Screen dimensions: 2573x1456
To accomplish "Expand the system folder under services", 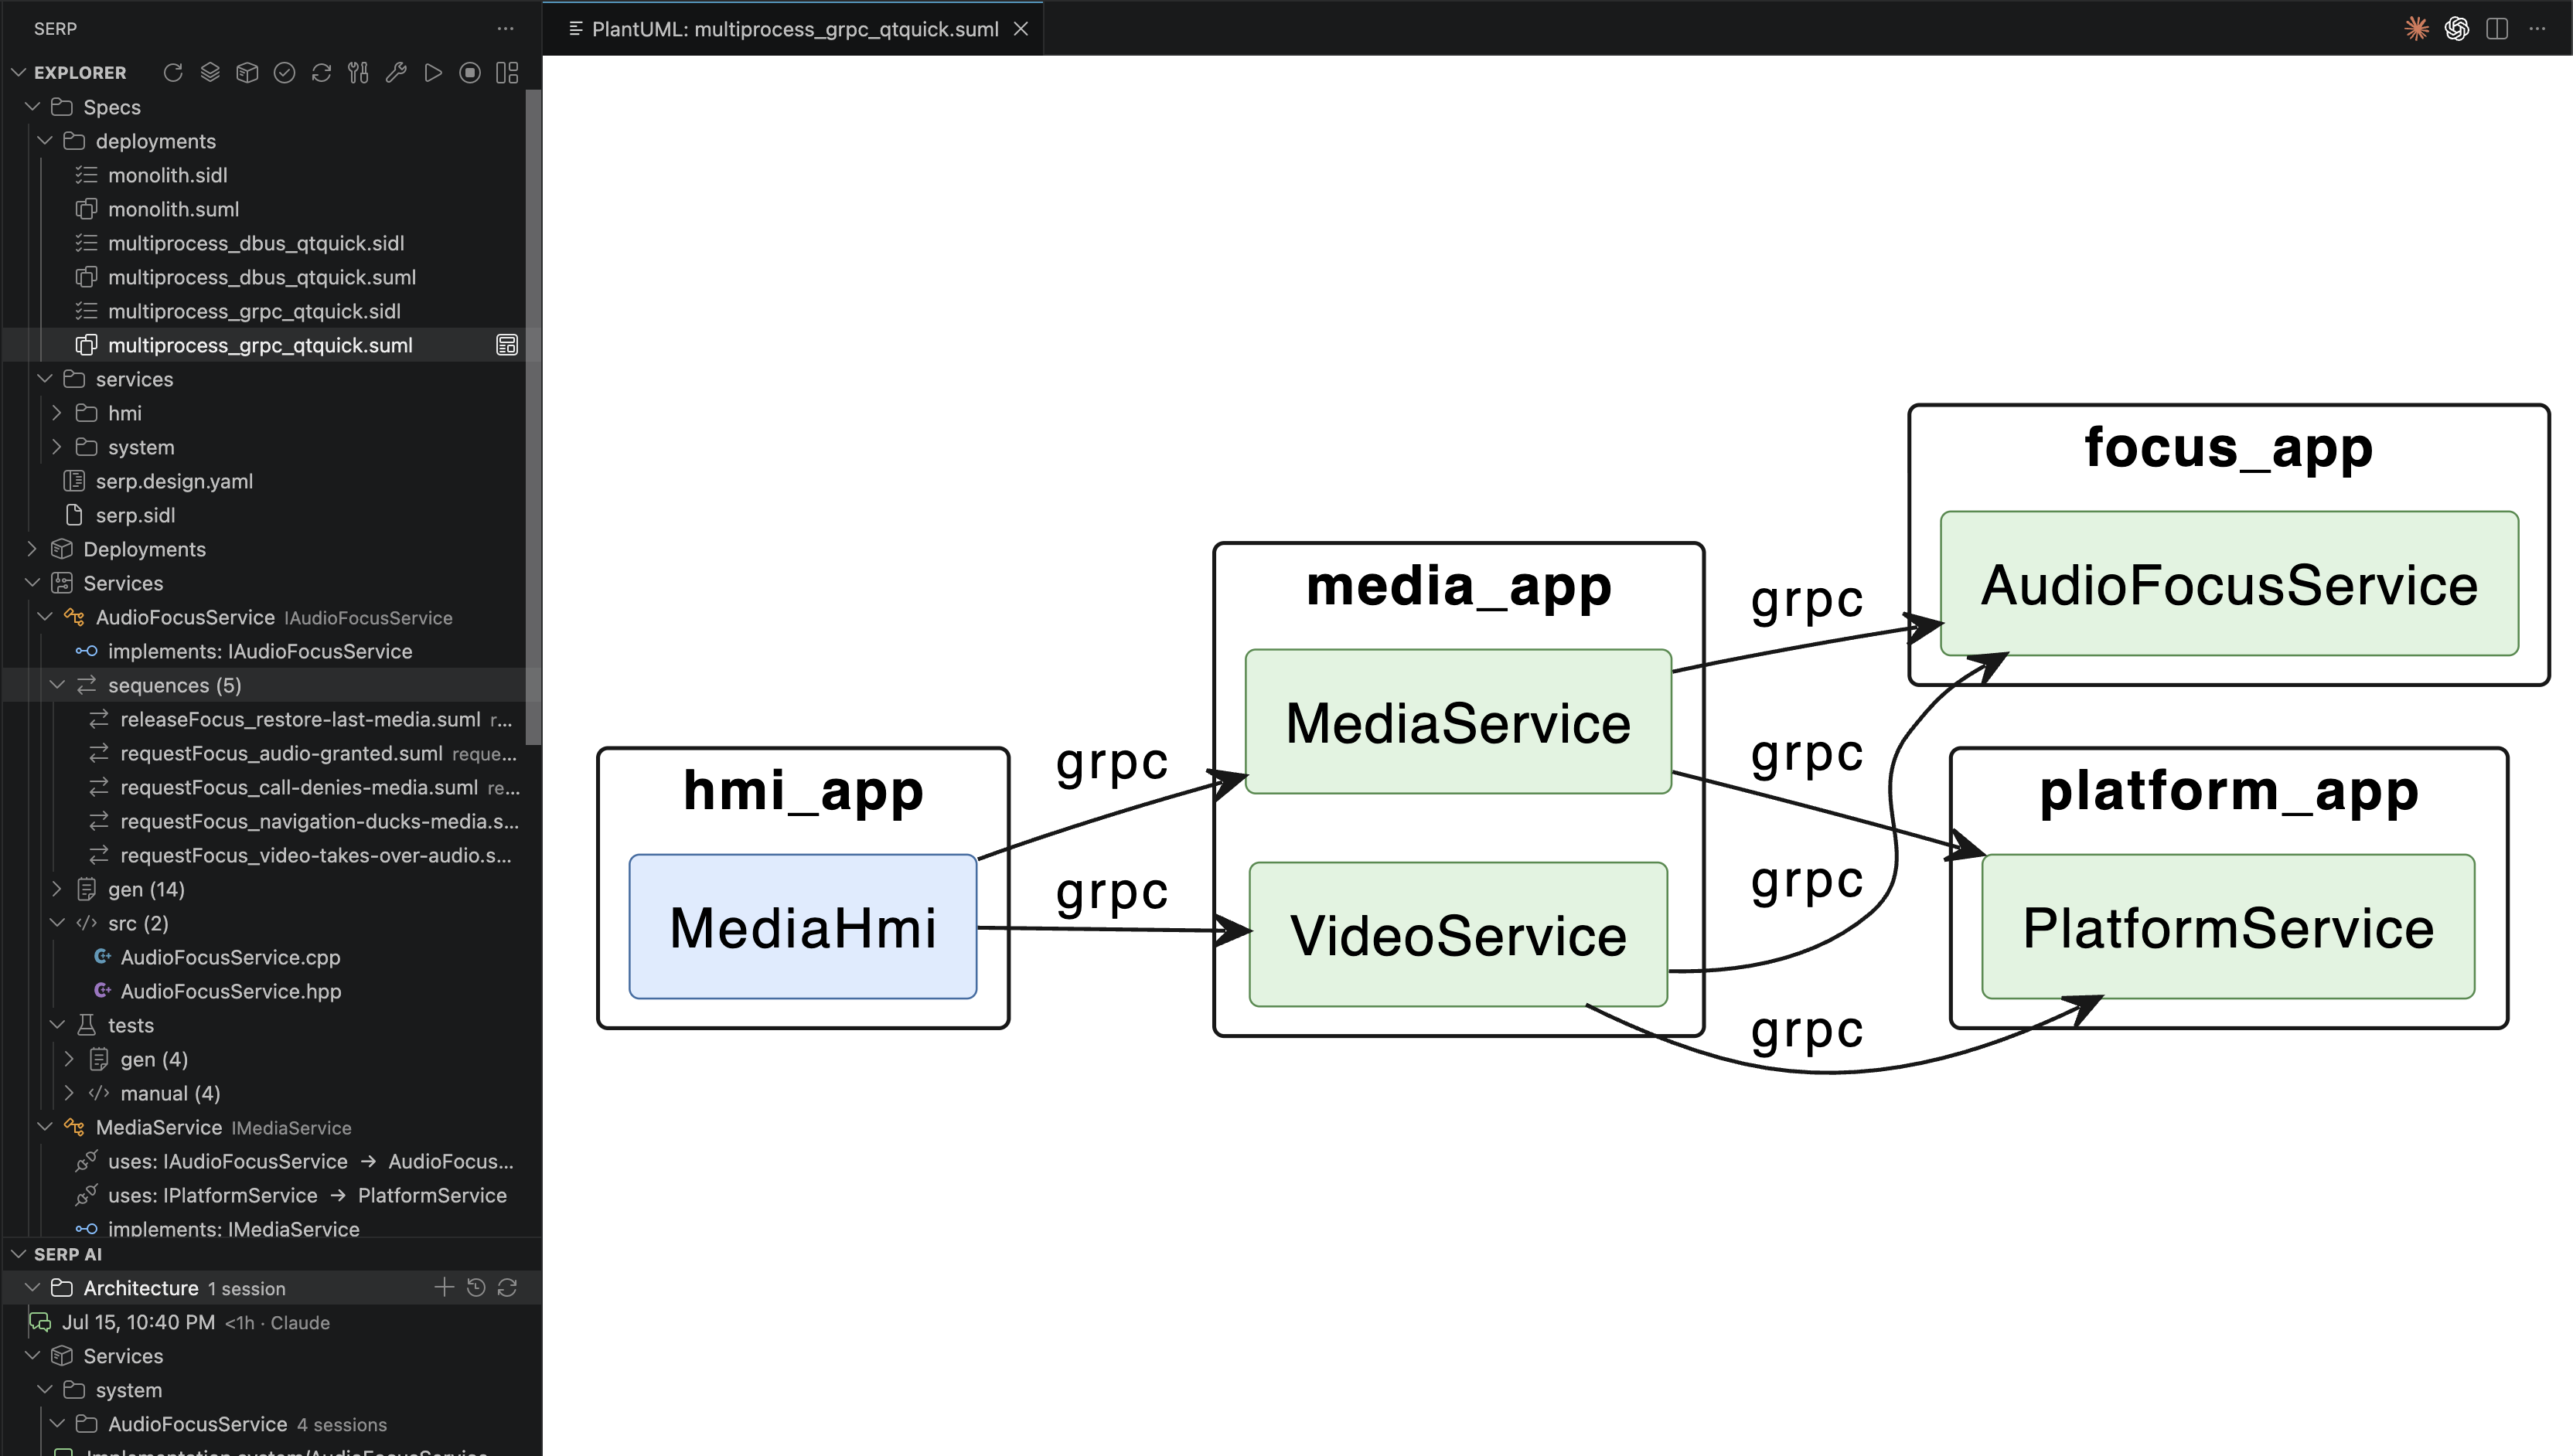I will 57,447.
